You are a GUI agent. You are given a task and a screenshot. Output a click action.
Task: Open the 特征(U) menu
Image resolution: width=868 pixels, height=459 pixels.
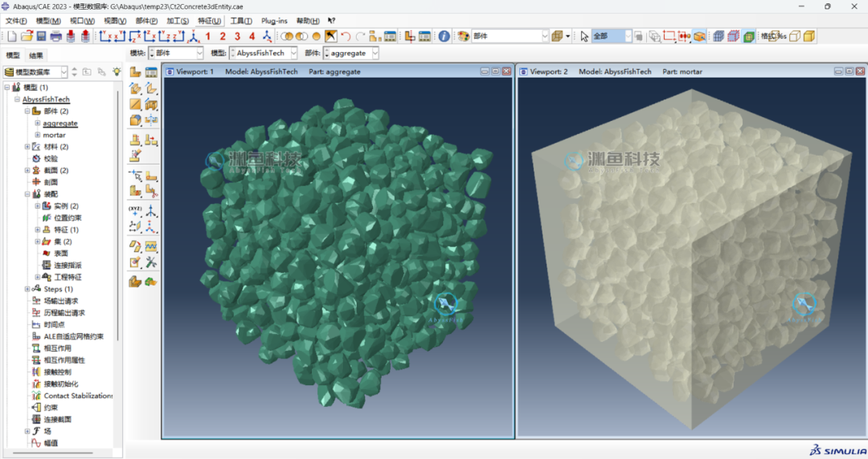(x=209, y=21)
